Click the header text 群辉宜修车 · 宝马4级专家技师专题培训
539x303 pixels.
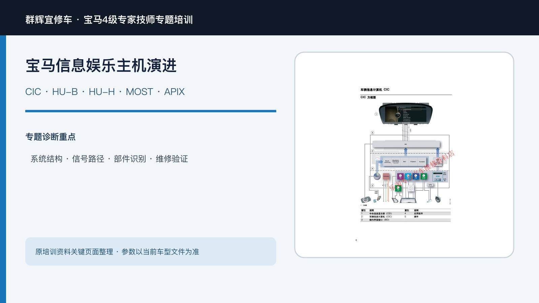(109, 20)
